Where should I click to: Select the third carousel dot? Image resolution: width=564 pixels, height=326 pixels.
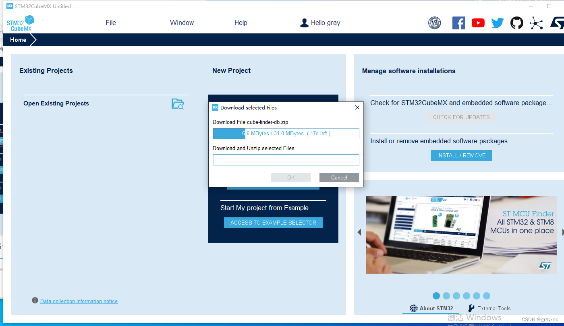tap(456, 296)
